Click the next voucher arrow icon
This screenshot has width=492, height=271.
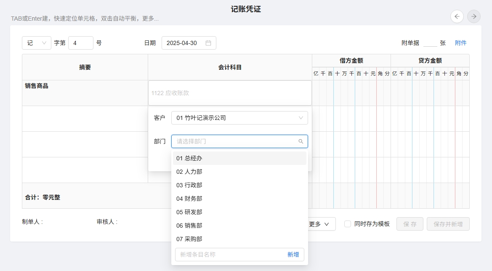474,16
